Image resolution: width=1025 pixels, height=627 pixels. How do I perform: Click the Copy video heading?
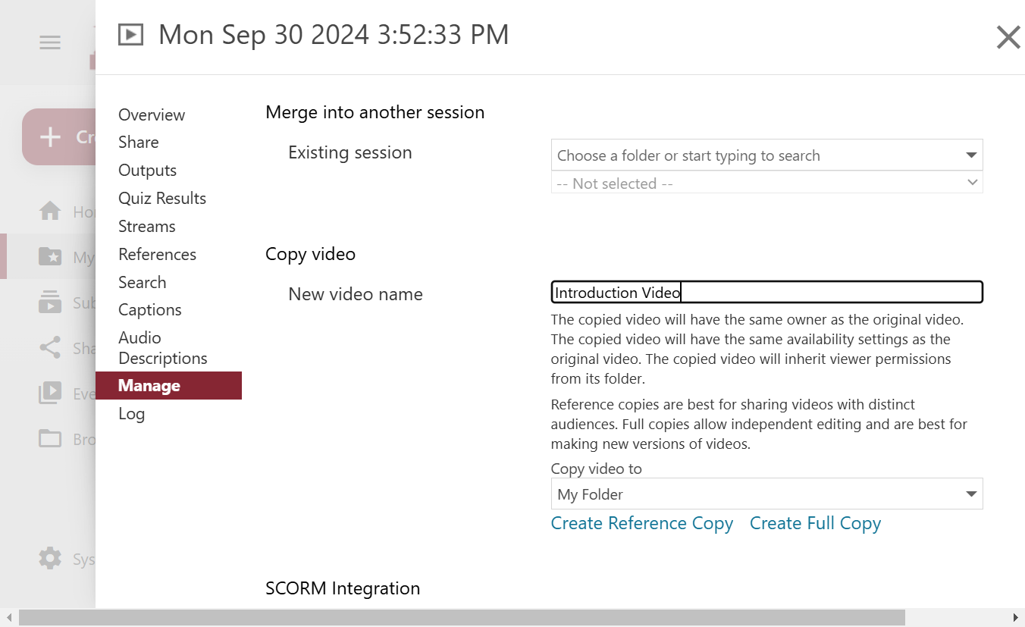point(310,254)
